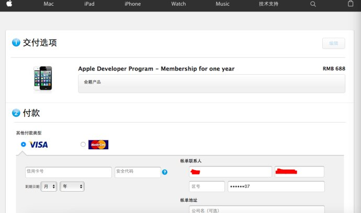Click the 编辑 edit button in 交付选项
The height and width of the screenshot is (213, 361).
[x=334, y=43]
